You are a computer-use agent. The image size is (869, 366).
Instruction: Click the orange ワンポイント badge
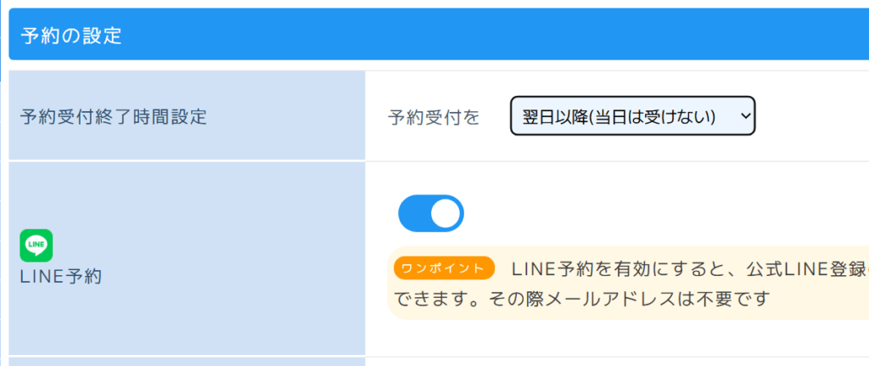point(444,269)
